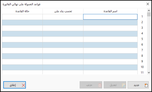
Task: Click row 2 cell under حالة القاعدة
Action: [22, 22]
